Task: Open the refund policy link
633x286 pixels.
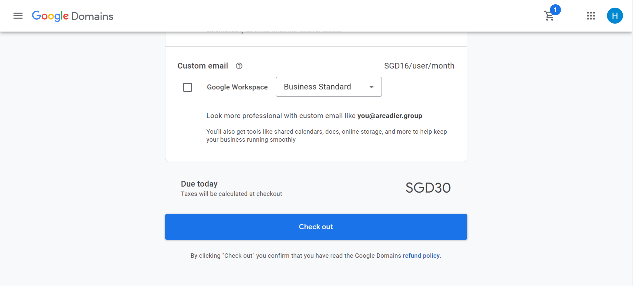Action: 421,255
